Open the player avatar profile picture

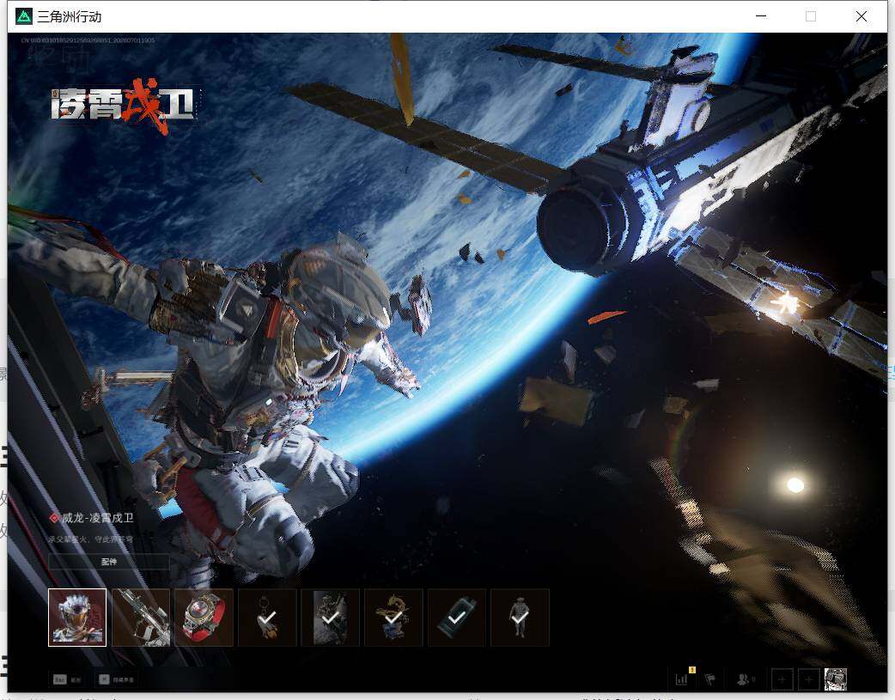(836, 679)
